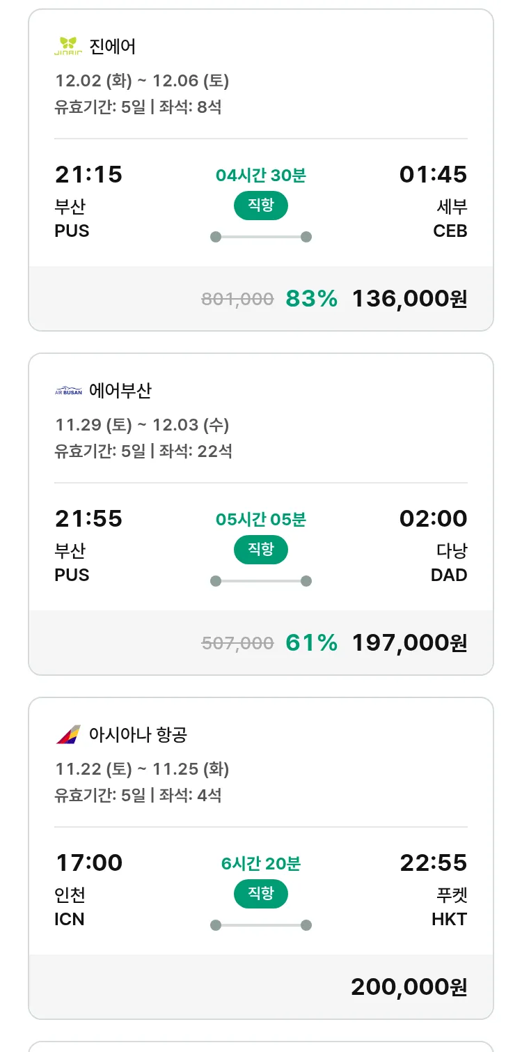Click the 12.02 (화) ~ 12.06 (토) dates

click(142, 81)
